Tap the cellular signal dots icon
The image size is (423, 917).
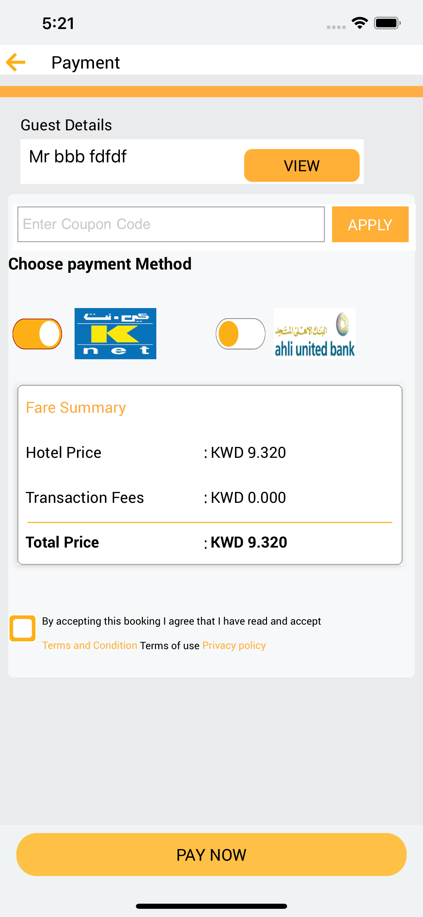click(x=336, y=27)
